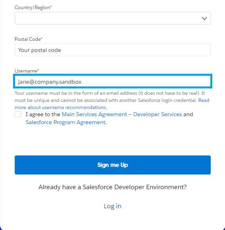This screenshot has width=225, height=230.
Task: Click the Postal Code field label
Action: click(x=29, y=39)
